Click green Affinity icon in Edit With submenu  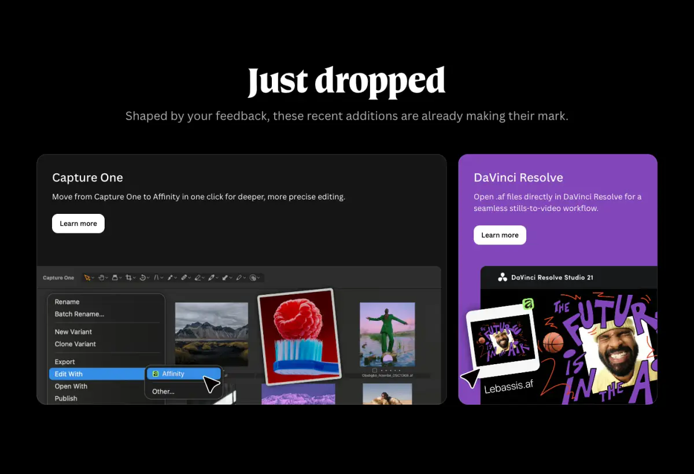pyautogui.click(x=155, y=374)
